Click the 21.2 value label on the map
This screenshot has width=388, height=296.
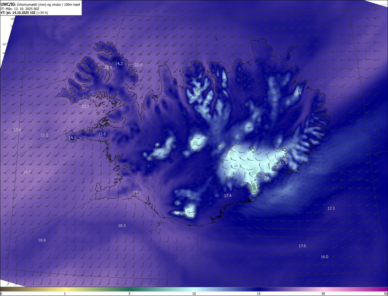(44, 135)
